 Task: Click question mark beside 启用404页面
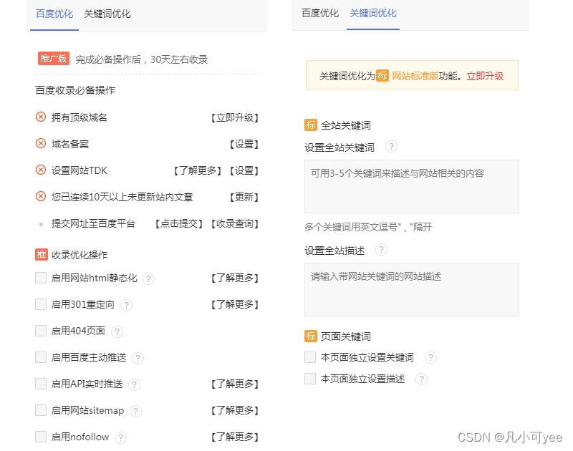click(117, 332)
